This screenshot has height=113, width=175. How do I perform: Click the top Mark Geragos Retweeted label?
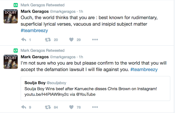point(43,5)
